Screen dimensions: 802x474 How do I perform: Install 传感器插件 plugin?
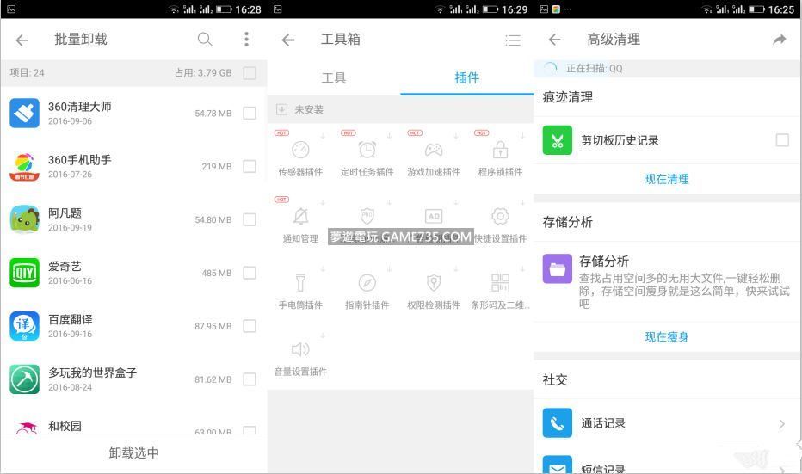[x=300, y=156]
